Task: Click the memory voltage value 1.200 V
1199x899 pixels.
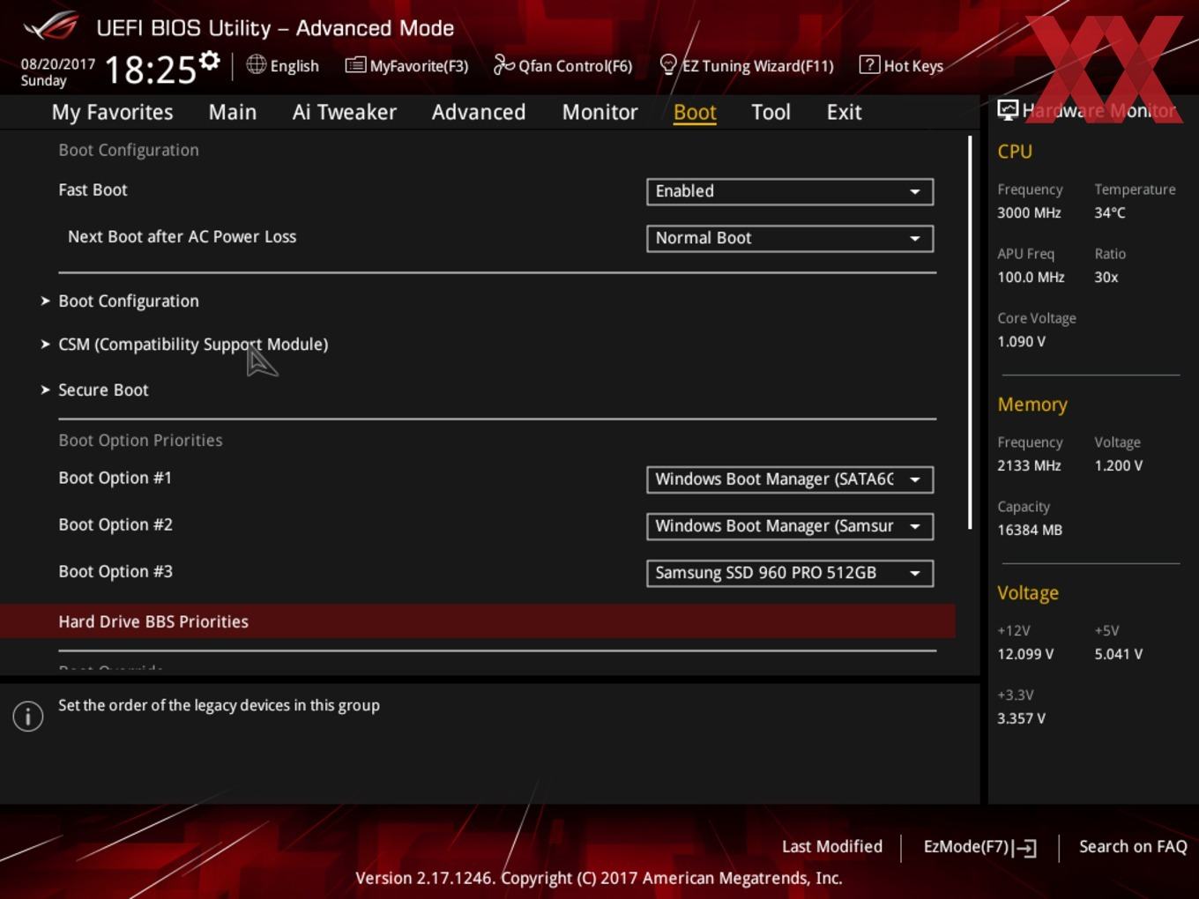Action: coord(1118,465)
